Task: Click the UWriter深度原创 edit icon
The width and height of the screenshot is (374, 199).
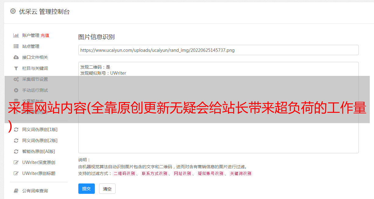Action: click(16, 162)
